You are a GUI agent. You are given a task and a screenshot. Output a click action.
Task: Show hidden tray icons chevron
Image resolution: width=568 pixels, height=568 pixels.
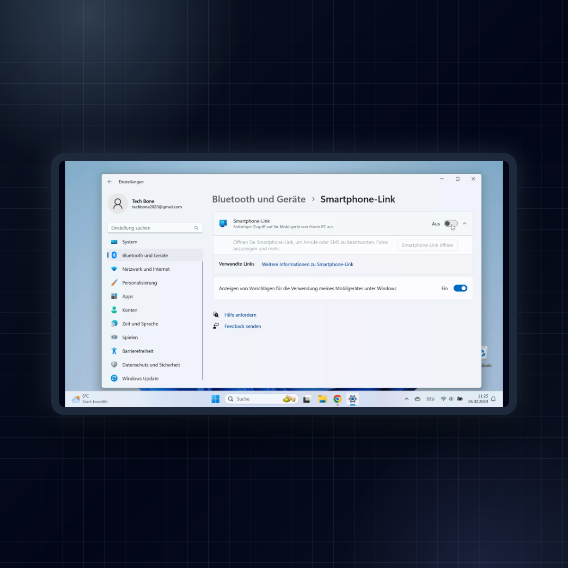point(407,399)
